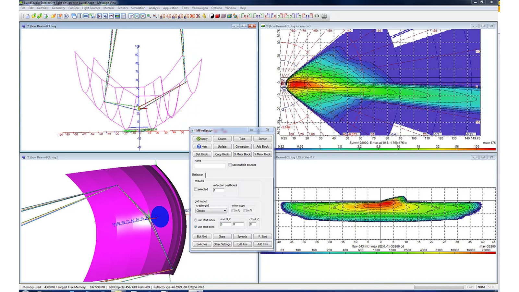Click the Source button
Viewport: 519px width, 292px height.
coord(222,139)
